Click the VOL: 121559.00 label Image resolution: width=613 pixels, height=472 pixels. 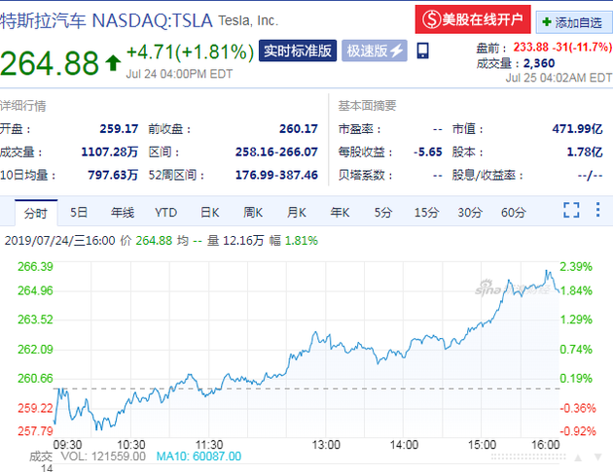click(103, 456)
